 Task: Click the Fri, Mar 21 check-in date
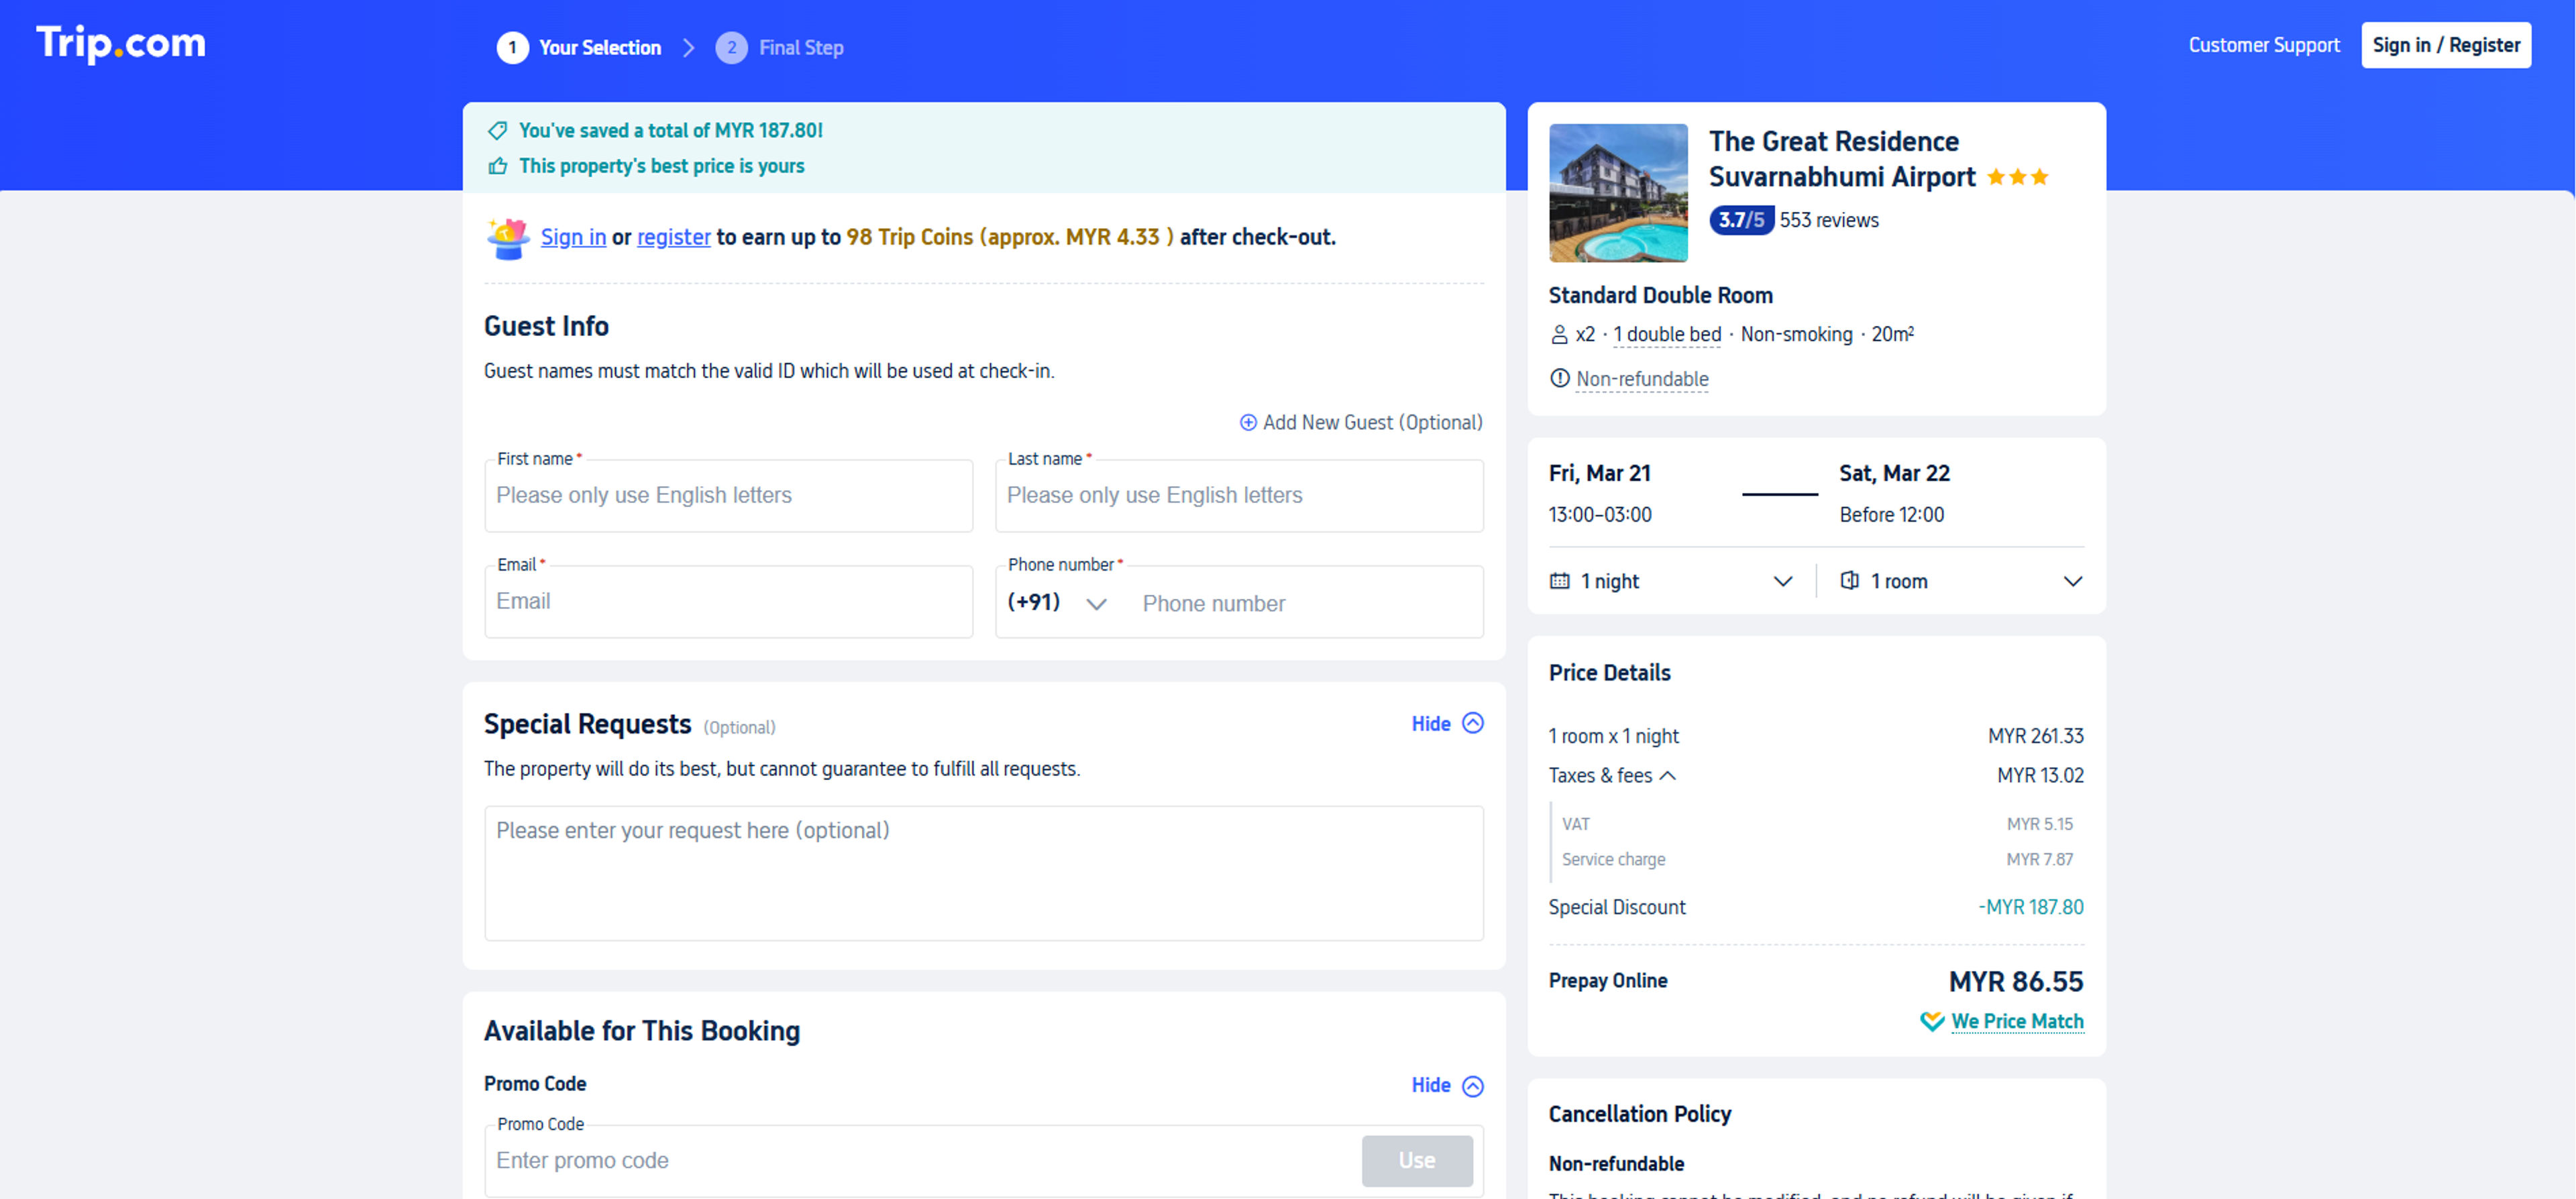1600,473
